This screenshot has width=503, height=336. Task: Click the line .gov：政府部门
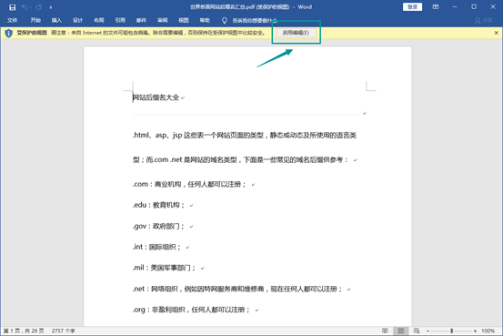click(x=158, y=226)
